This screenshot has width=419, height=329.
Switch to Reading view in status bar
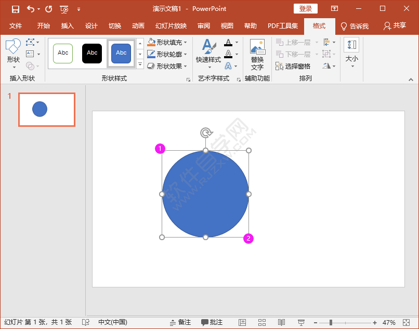tap(281, 322)
